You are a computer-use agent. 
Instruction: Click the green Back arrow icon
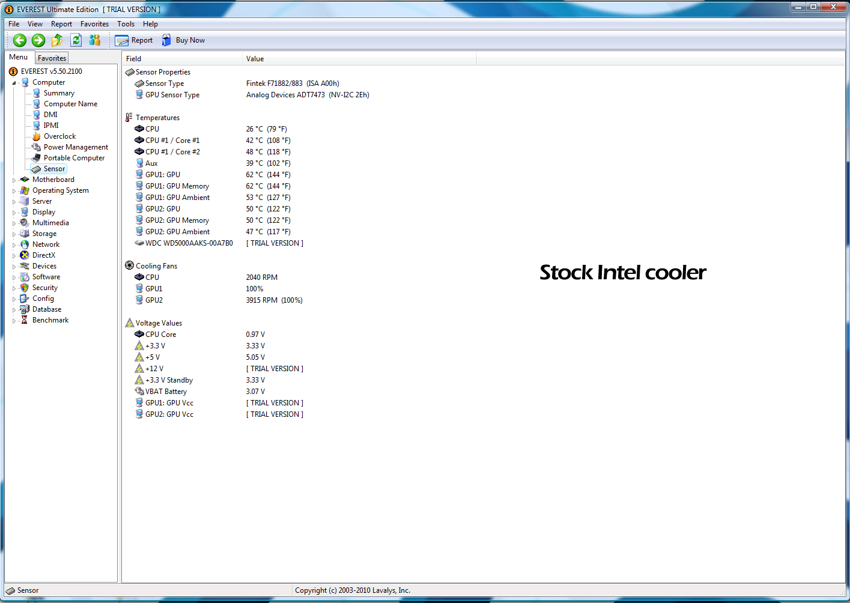click(20, 40)
